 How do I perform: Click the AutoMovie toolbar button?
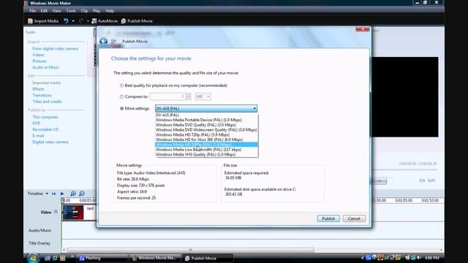pyautogui.click(x=105, y=21)
